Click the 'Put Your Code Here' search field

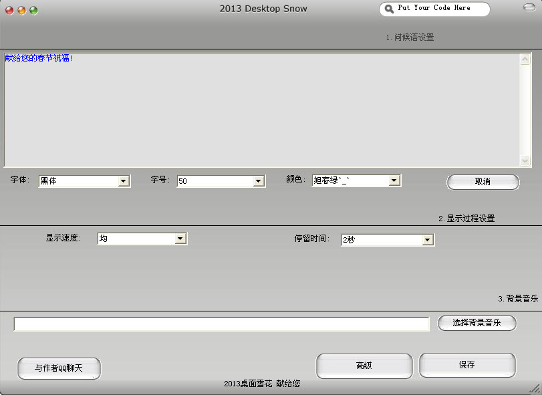pos(434,9)
